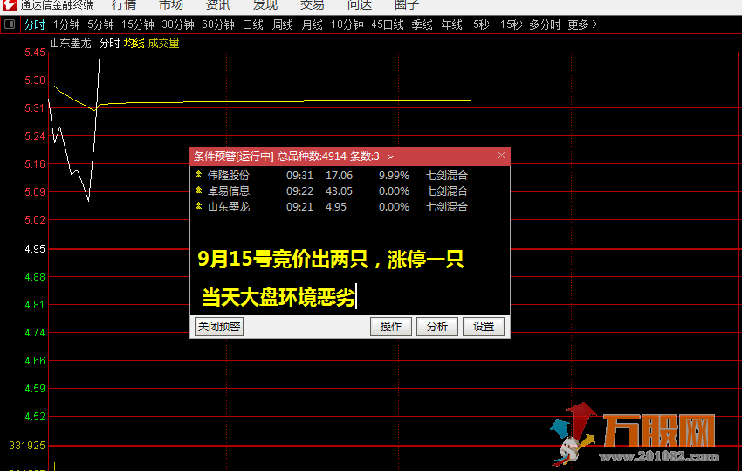Viewport: 742px width, 471px height.
Task: Open the 圈子 menu
Action: (x=407, y=5)
